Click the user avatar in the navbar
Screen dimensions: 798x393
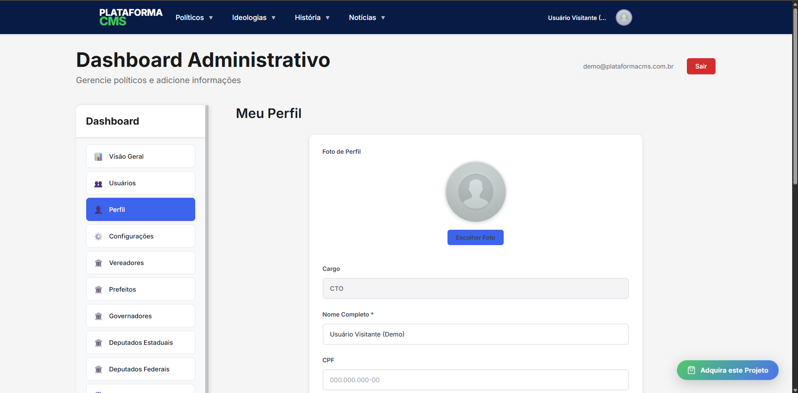click(624, 17)
